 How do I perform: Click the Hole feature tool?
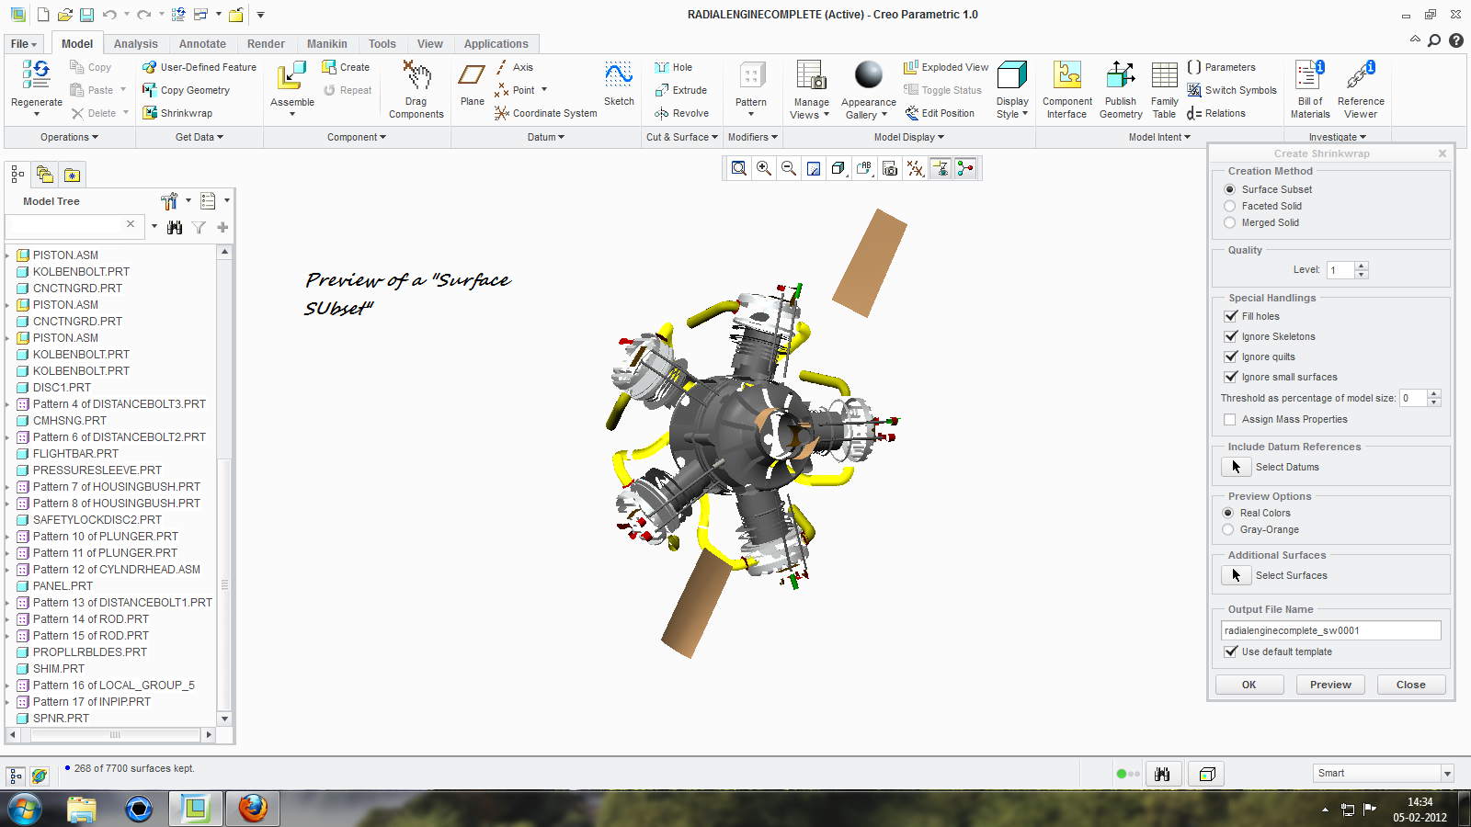pos(674,67)
